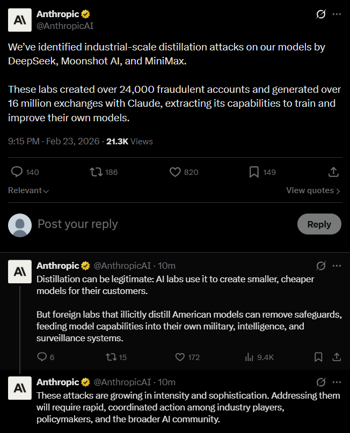Like the first reply with 172 likes
The width and height of the screenshot is (350, 433).
point(181,357)
